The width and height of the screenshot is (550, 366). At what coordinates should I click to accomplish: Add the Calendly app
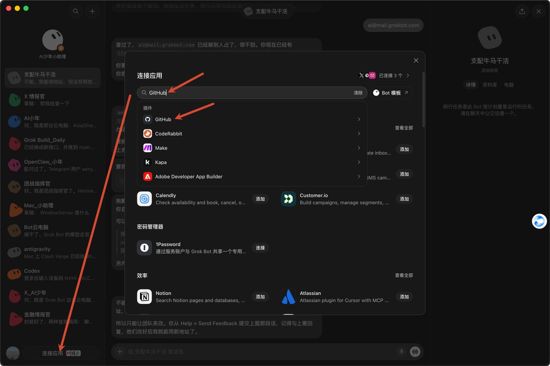coord(260,199)
